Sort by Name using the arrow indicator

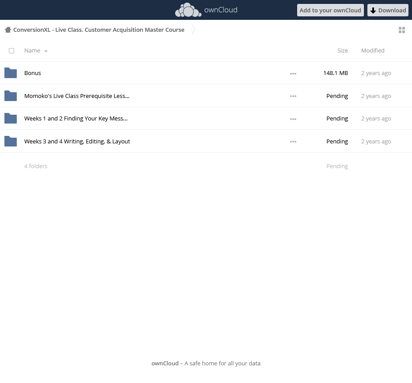point(46,51)
